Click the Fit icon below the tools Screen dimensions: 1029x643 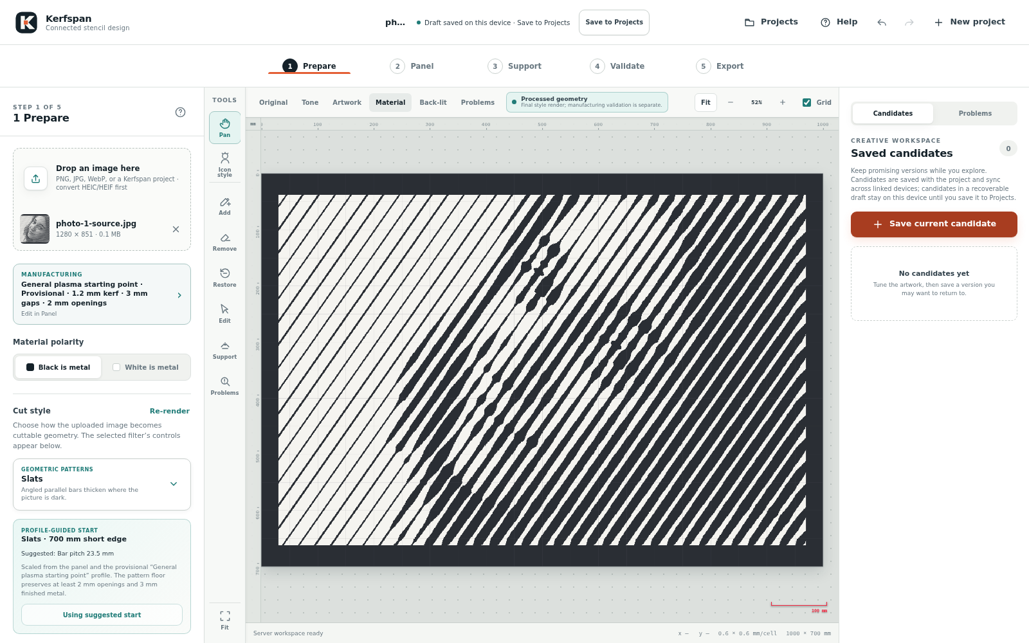(x=224, y=620)
